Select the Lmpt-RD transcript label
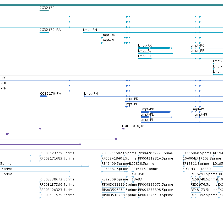 tap(108, 35)
